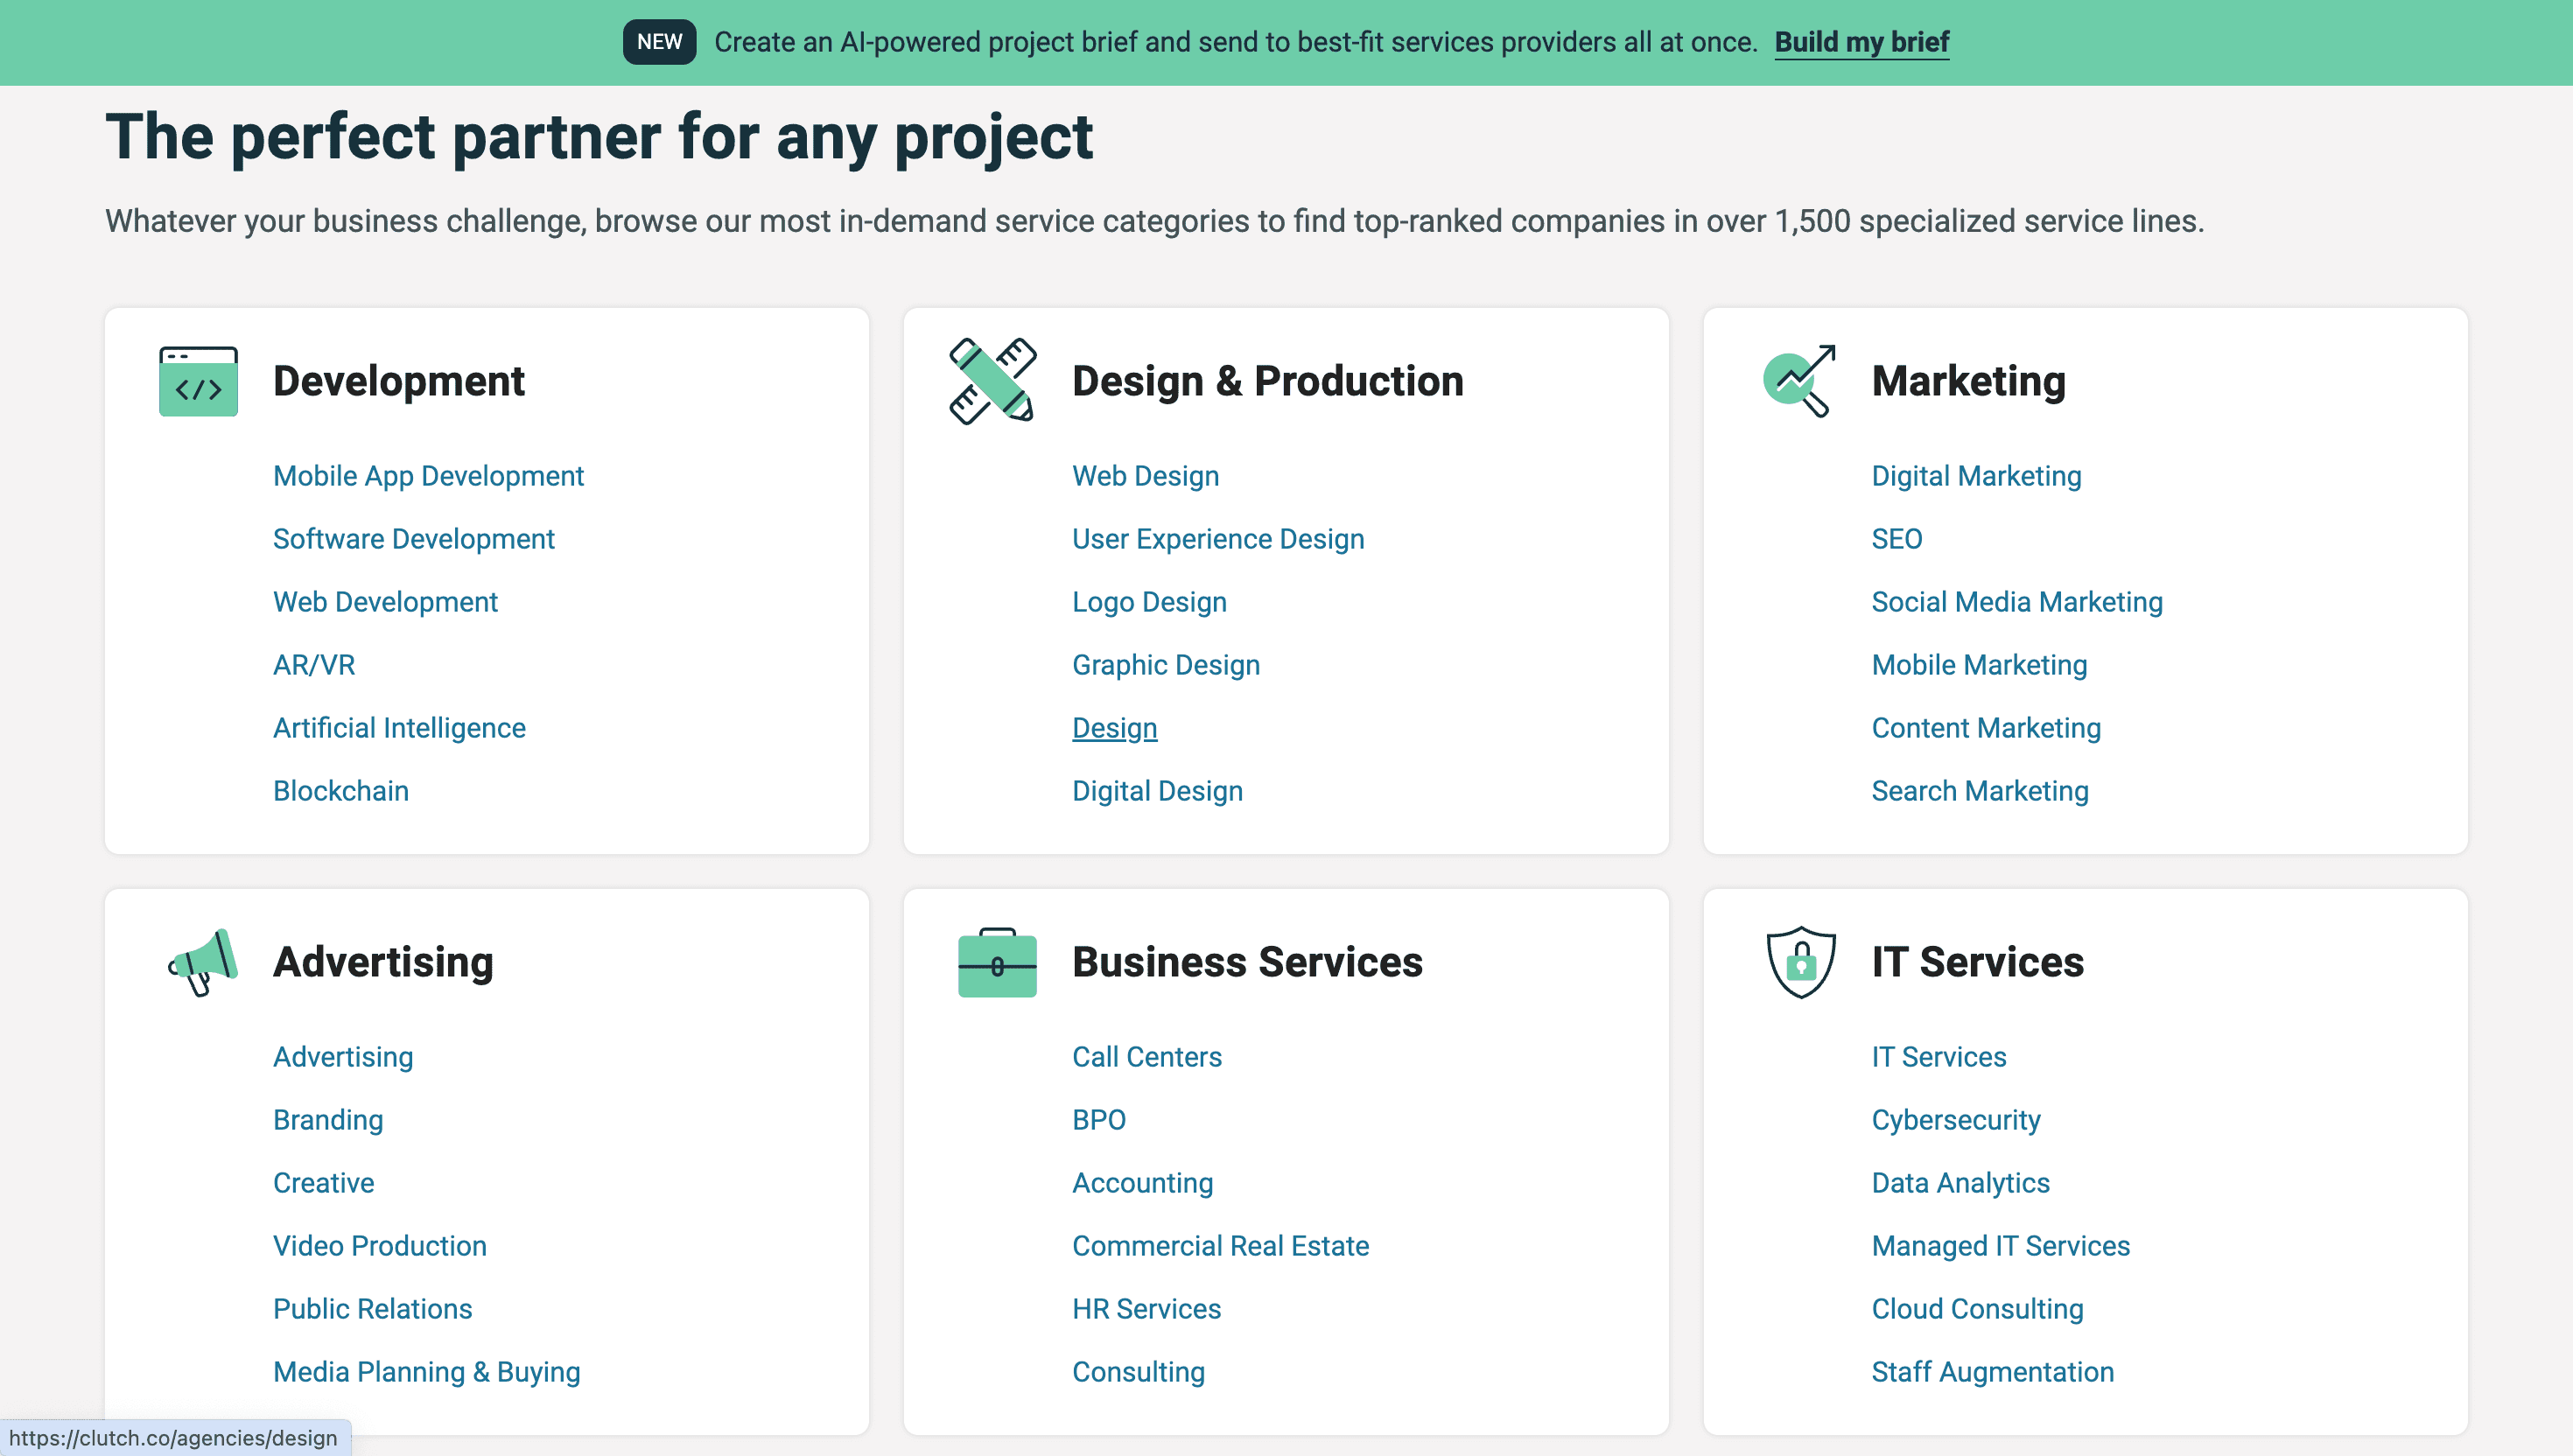Click the Advertising card heading
The image size is (2573, 1456).
pyautogui.click(x=383, y=962)
